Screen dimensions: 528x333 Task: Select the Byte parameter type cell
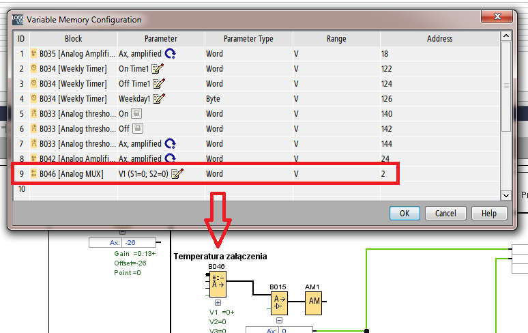click(x=248, y=99)
